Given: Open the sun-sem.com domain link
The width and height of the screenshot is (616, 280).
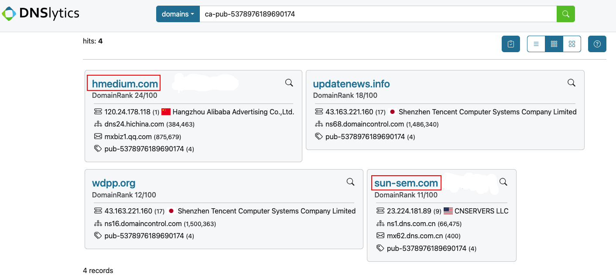Looking at the screenshot, I should (406, 183).
